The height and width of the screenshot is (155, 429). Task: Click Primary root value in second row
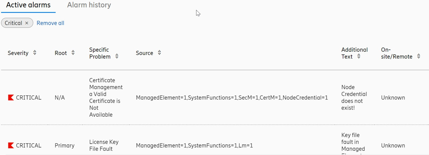65,145
